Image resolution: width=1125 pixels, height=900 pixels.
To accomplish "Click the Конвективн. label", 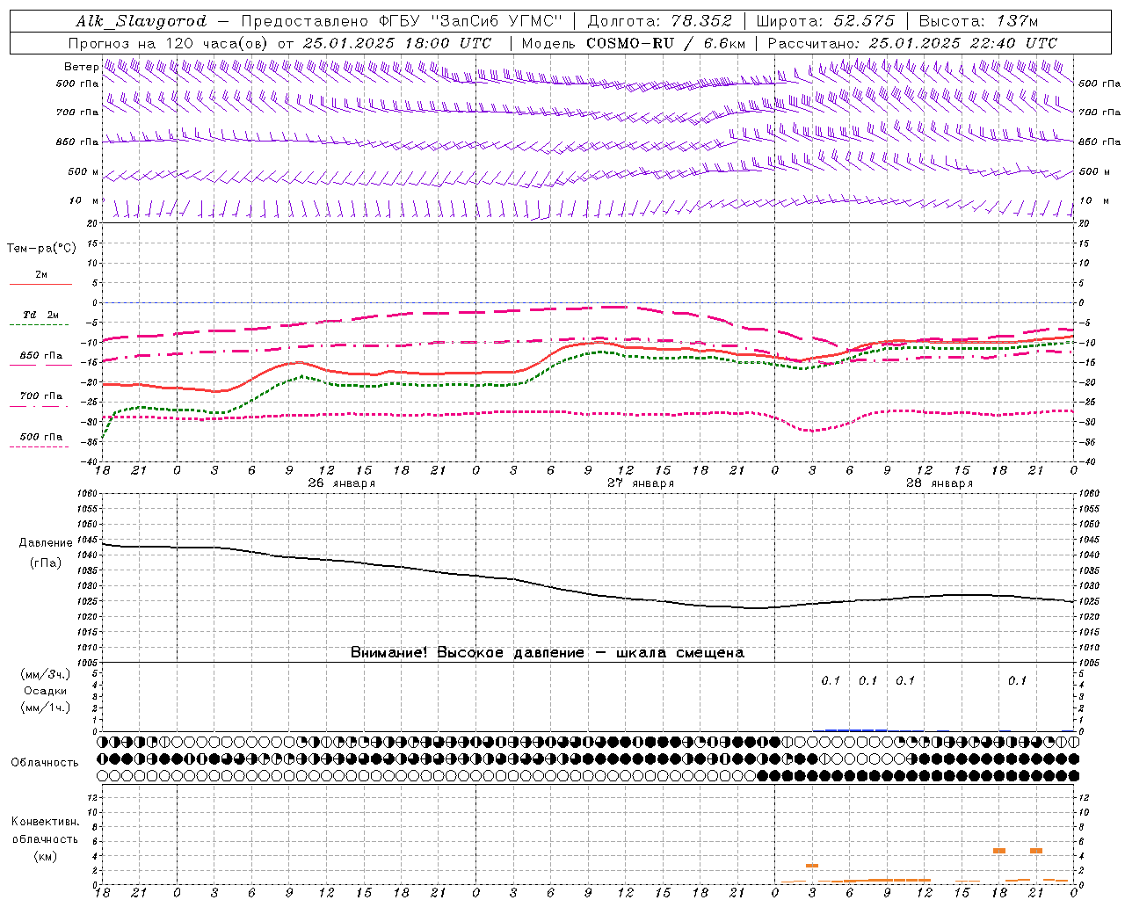I will tap(45, 822).
